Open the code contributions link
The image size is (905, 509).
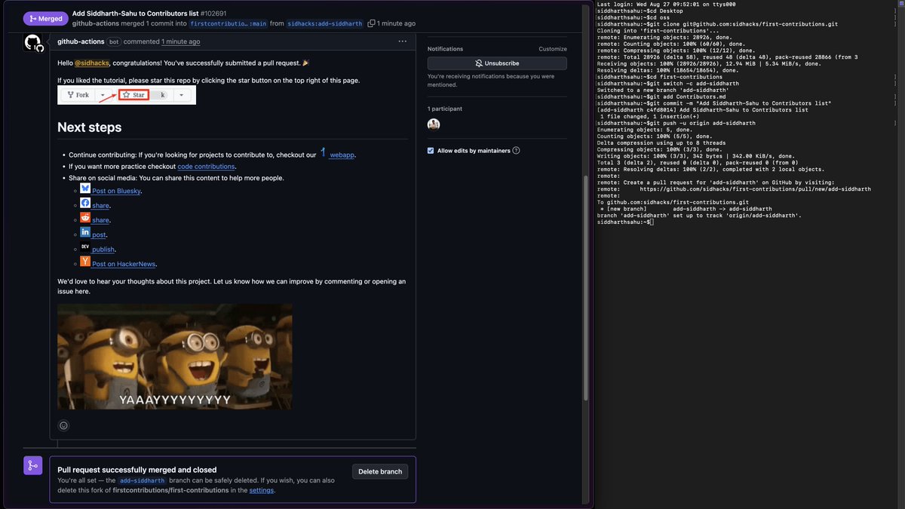[x=207, y=167]
